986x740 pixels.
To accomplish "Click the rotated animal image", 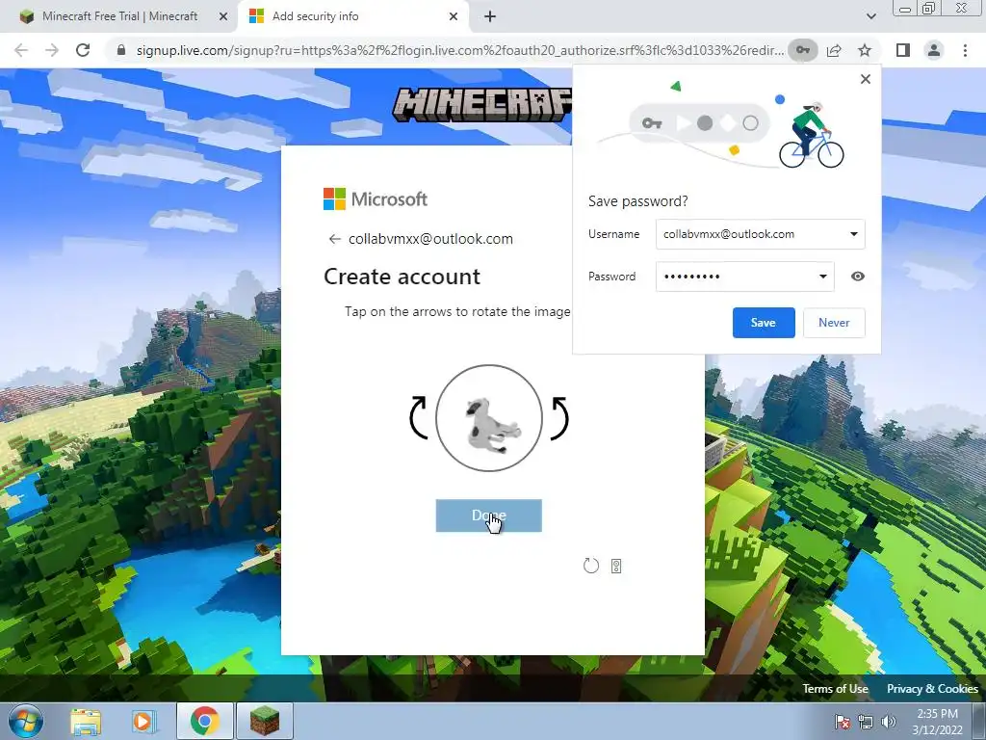I will pos(489,418).
